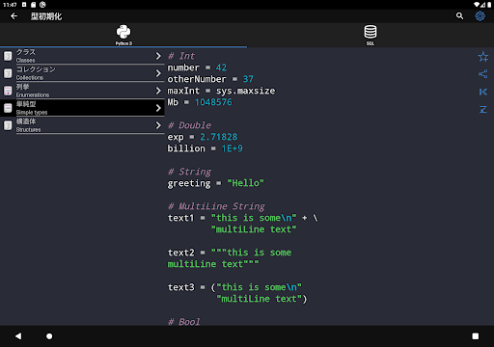494x347 pixels.
Task: Tap the Collections row document icon
Action: coord(8,73)
